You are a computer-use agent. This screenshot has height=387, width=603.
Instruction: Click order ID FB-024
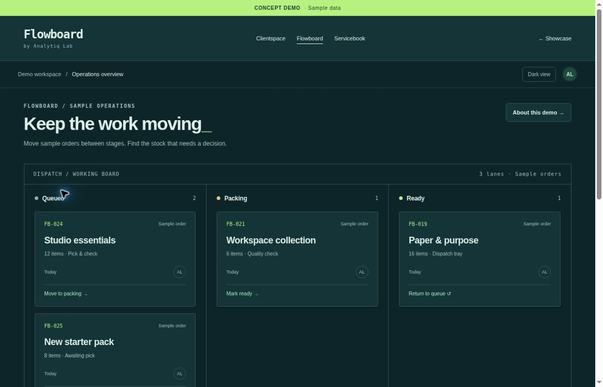tap(53, 224)
